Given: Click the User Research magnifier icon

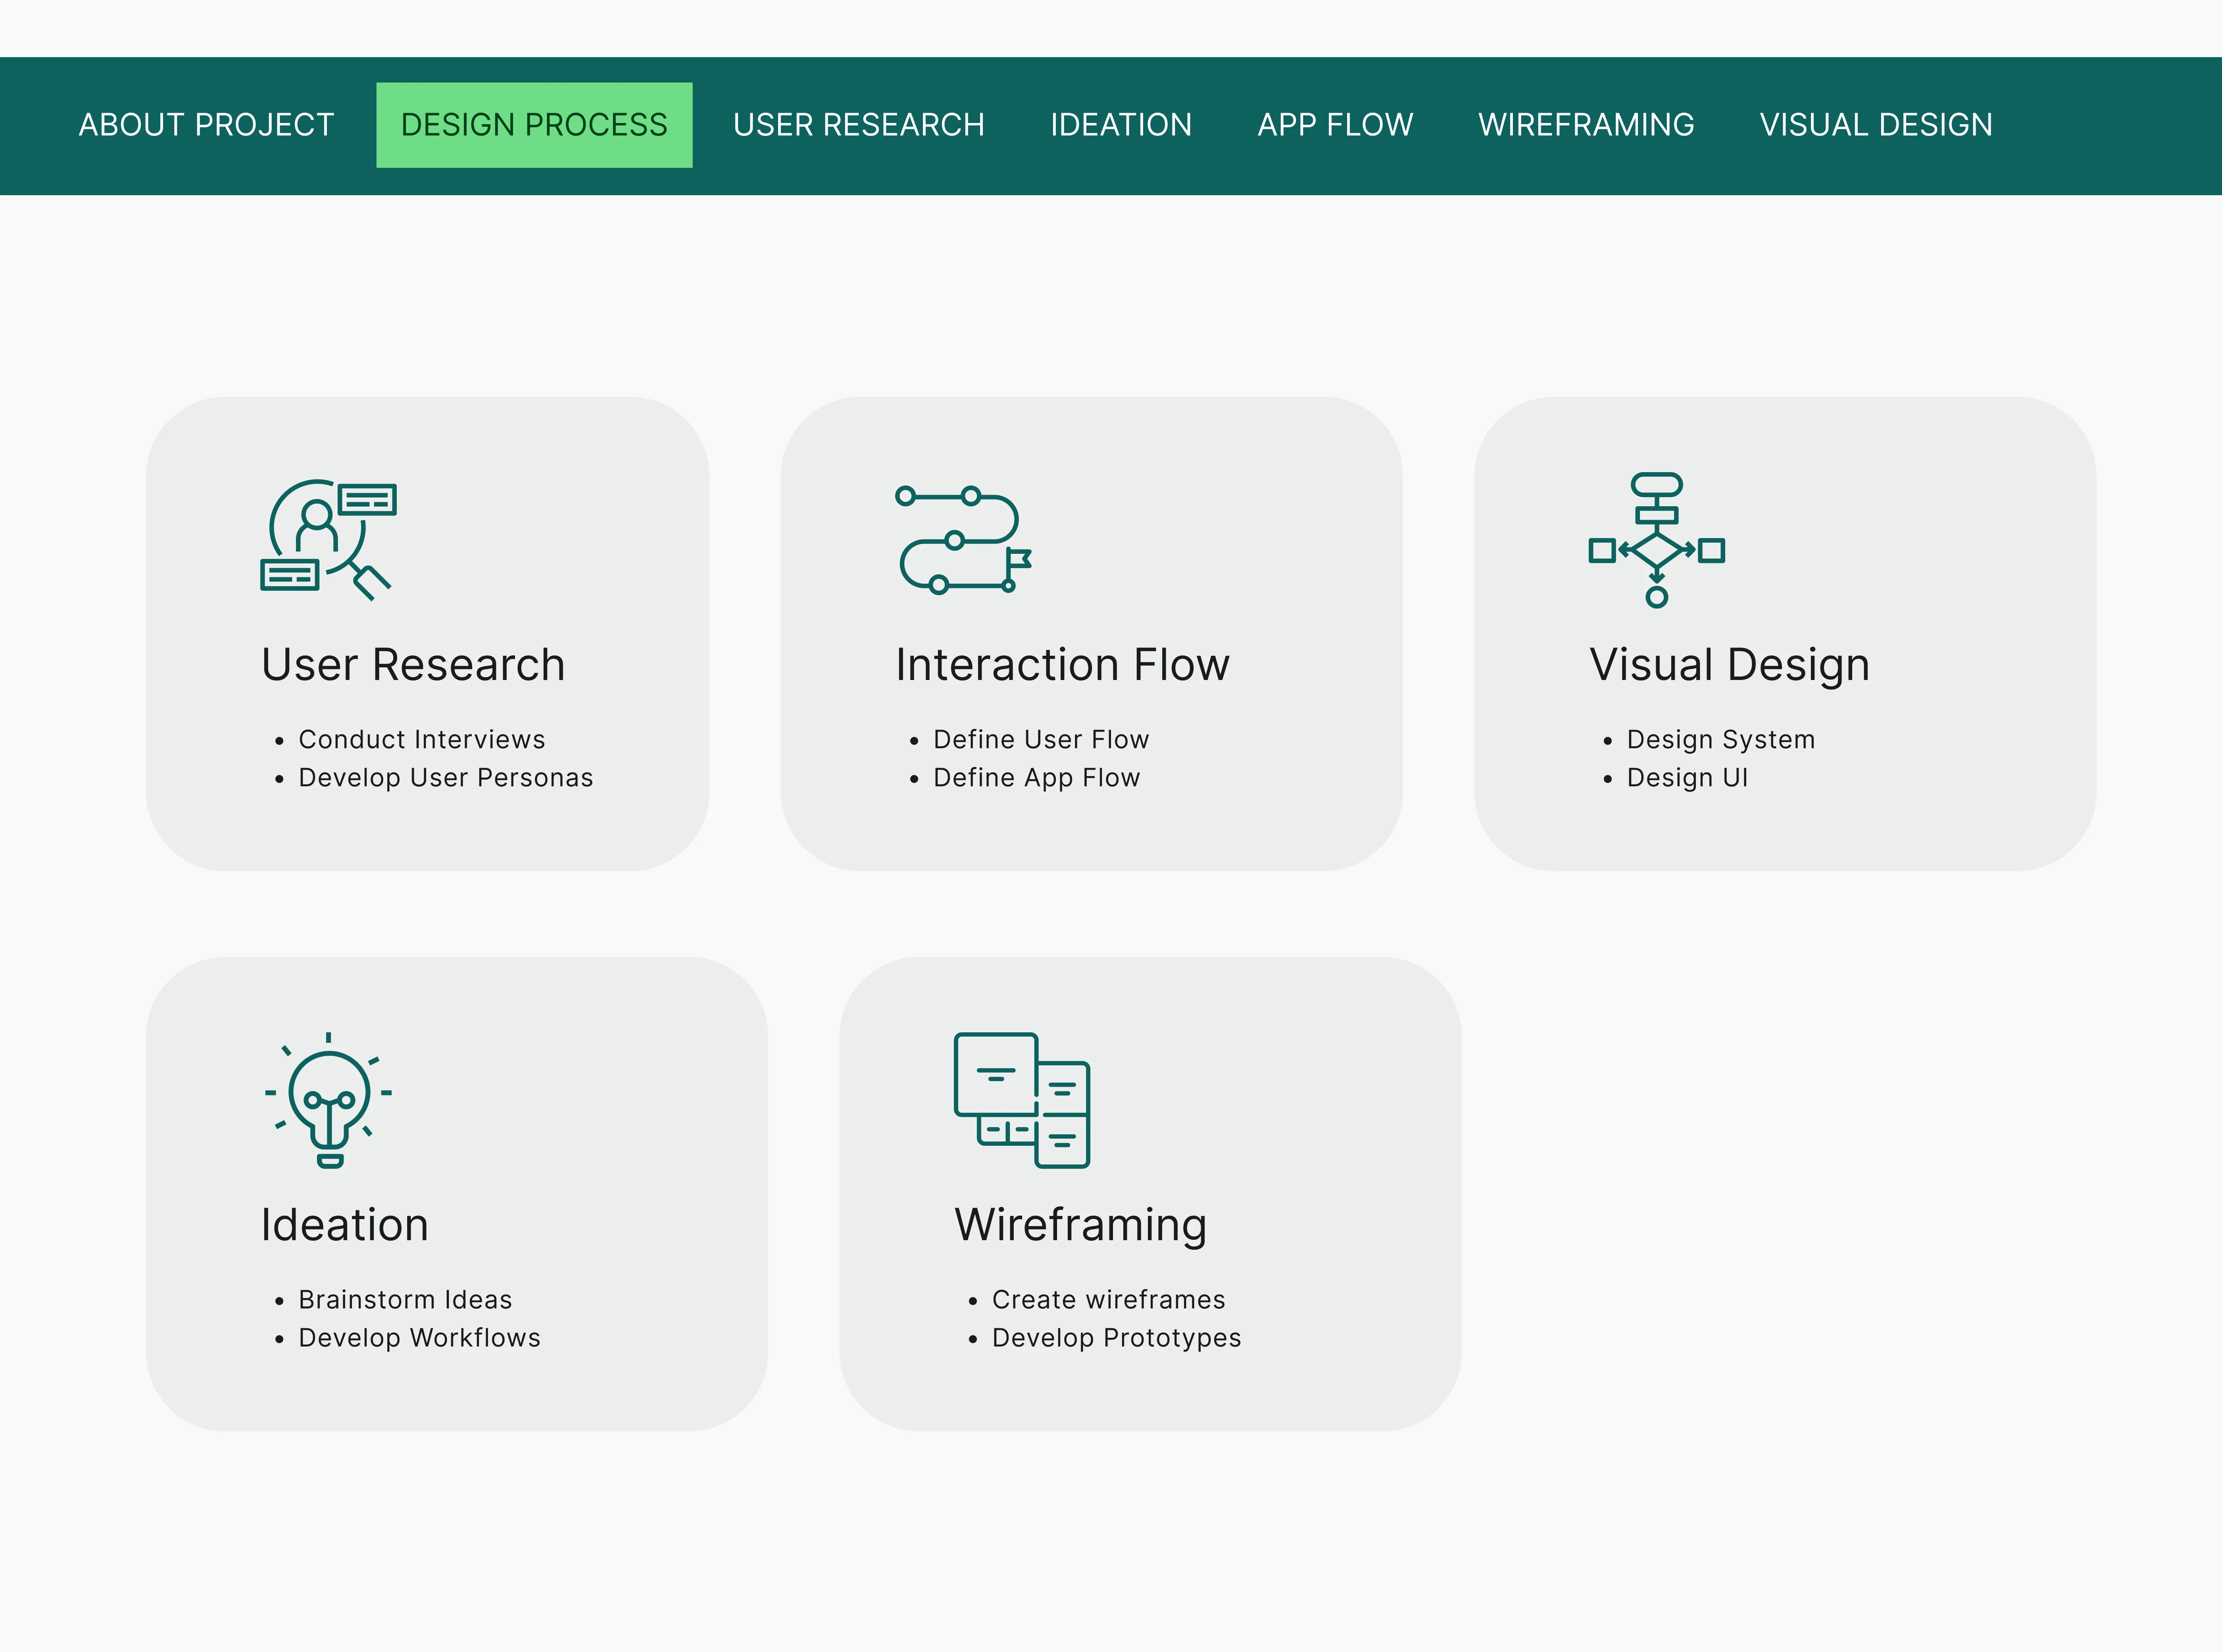Looking at the screenshot, I should [x=328, y=540].
